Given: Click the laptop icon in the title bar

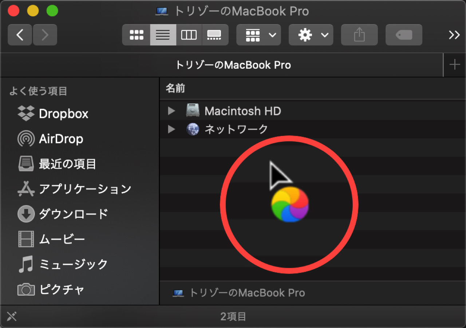Looking at the screenshot, I should pyautogui.click(x=162, y=11).
